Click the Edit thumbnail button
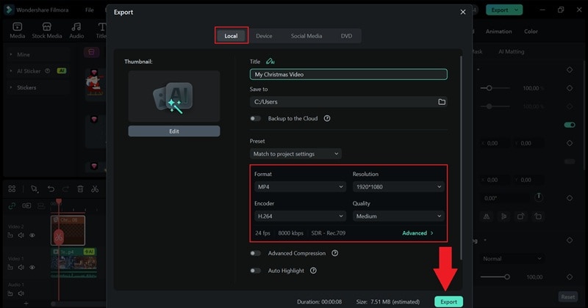The height and width of the screenshot is (308, 588). (x=174, y=131)
